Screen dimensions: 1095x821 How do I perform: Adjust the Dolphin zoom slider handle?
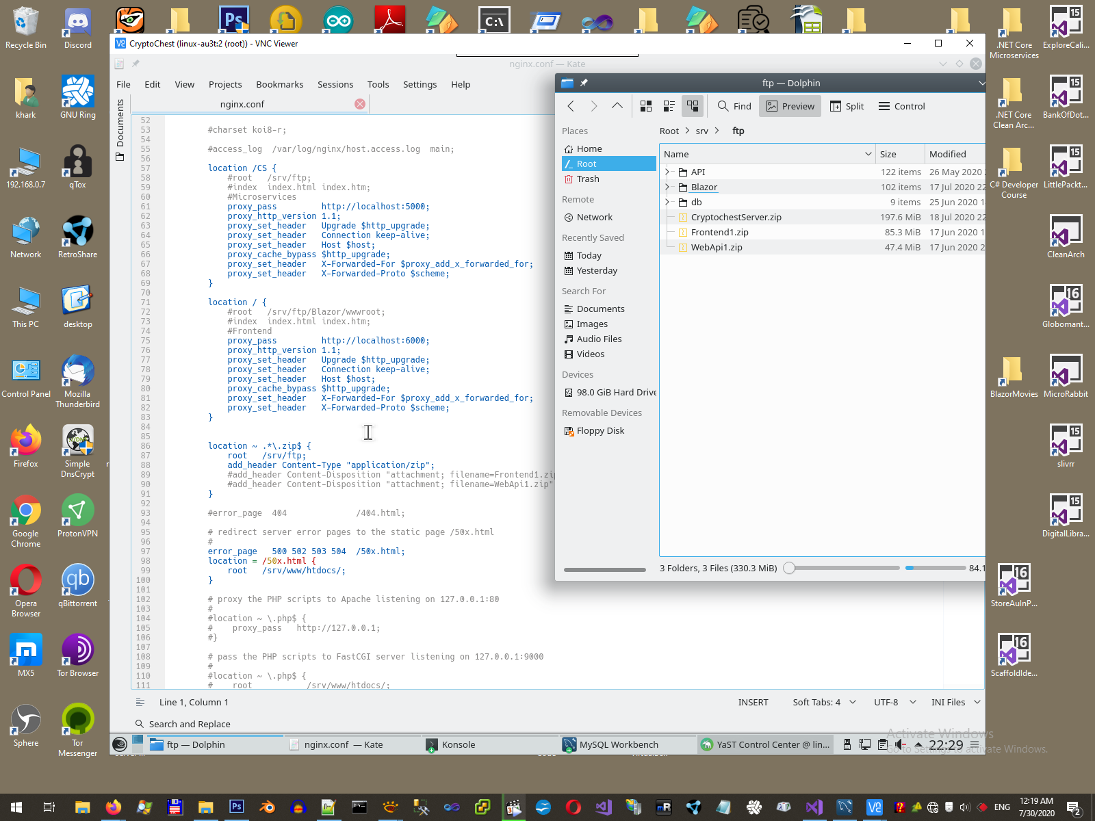click(x=789, y=568)
